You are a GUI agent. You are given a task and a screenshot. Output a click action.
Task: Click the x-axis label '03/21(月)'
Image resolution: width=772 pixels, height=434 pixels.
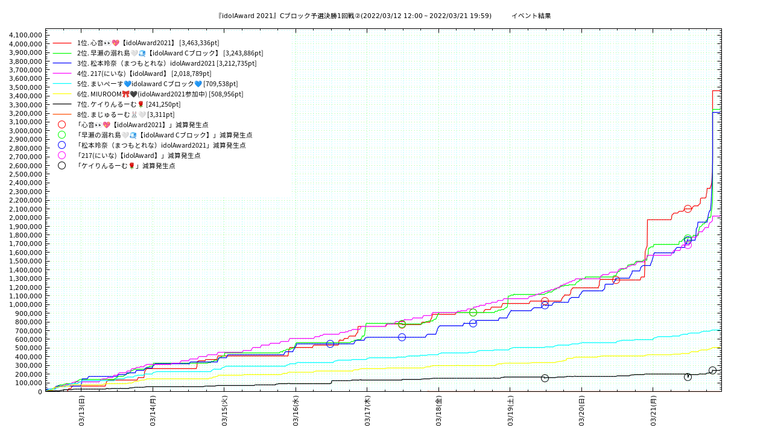tap(653, 410)
